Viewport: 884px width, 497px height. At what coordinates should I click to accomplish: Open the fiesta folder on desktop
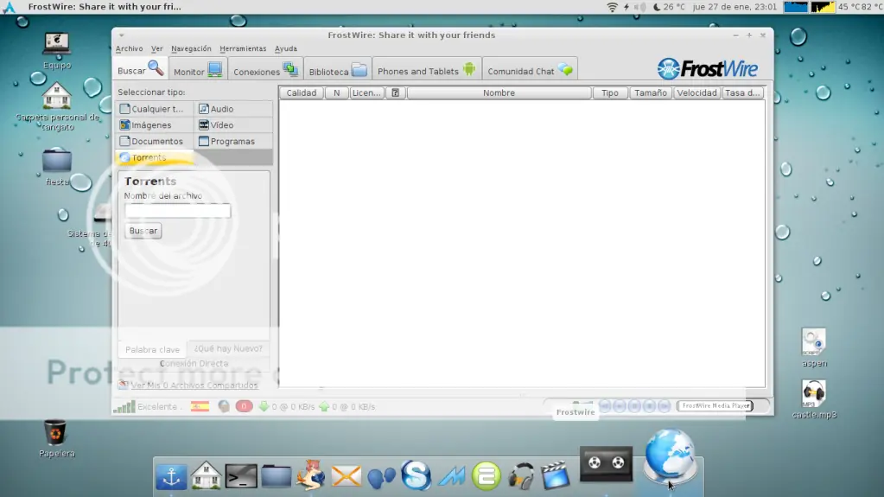(57, 160)
